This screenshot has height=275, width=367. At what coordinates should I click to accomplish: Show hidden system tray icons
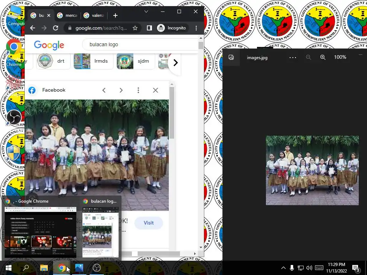point(283,268)
